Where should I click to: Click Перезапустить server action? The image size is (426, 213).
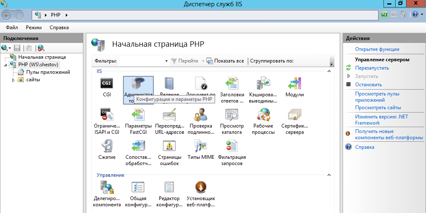pyautogui.click(x=372, y=68)
